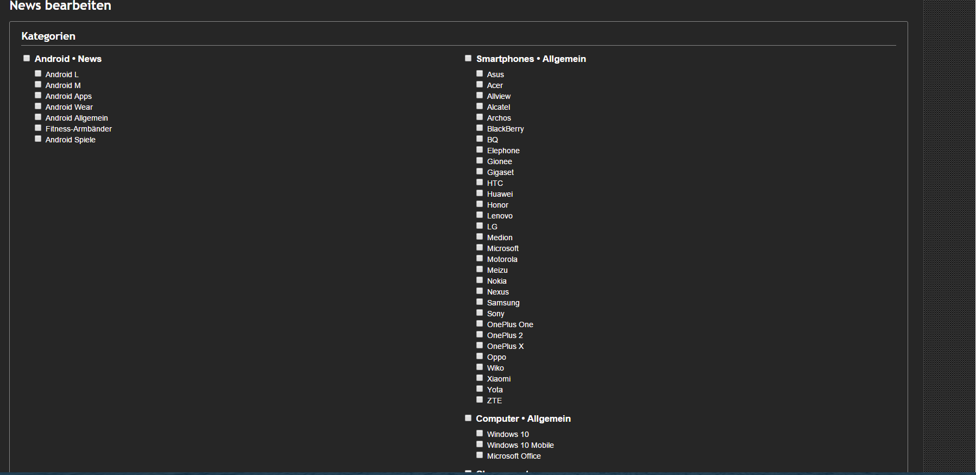Check the Computer • Allgemein parent checkbox
The width and height of the screenshot is (976, 475).
pos(468,418)
